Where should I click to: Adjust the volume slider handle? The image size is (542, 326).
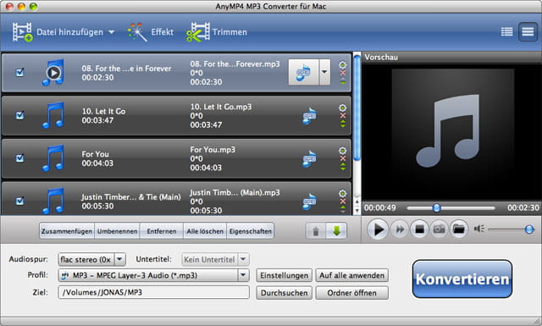pyautogui.click(x=528, y=229)
